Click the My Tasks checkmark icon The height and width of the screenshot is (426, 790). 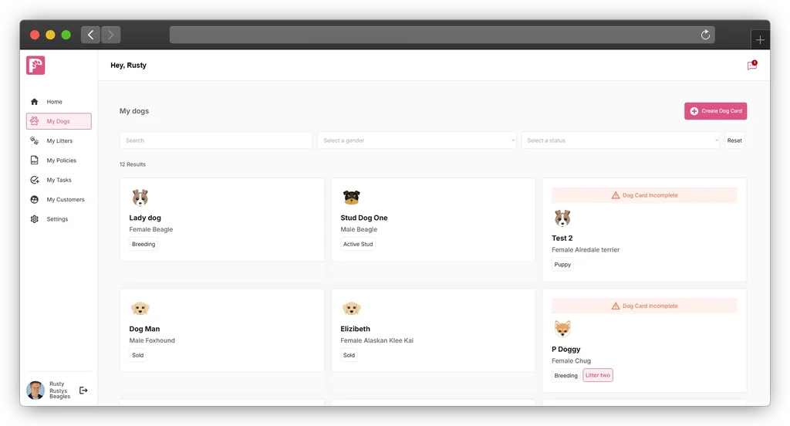[x=34, y=180]
